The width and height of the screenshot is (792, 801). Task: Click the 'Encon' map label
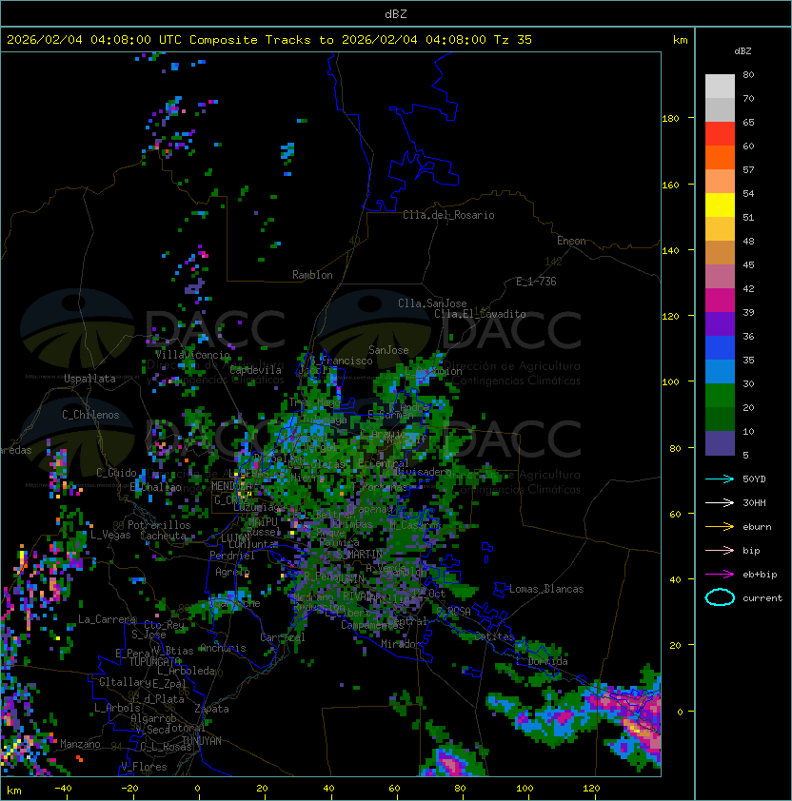(x=571, y=241)
